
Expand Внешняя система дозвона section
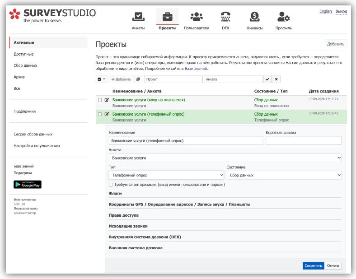[x=136, y=248]
